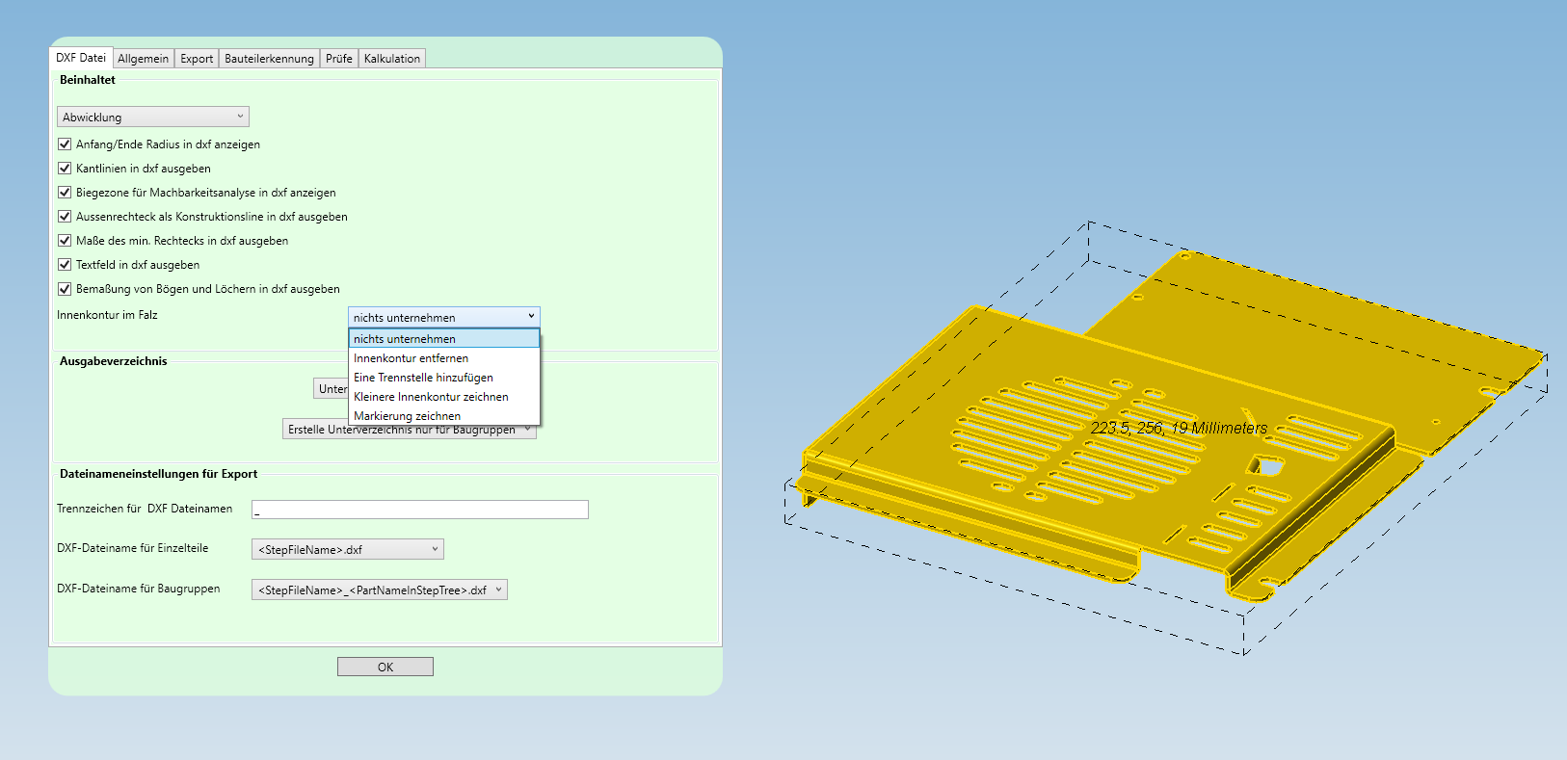
Task: Click the Trennzeichen für DXF Dateinamen field
Action: pyautogui.click(x=419, y=510)
